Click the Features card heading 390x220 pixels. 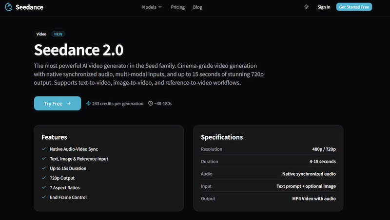pyautogui.click(x=54, y=137)
